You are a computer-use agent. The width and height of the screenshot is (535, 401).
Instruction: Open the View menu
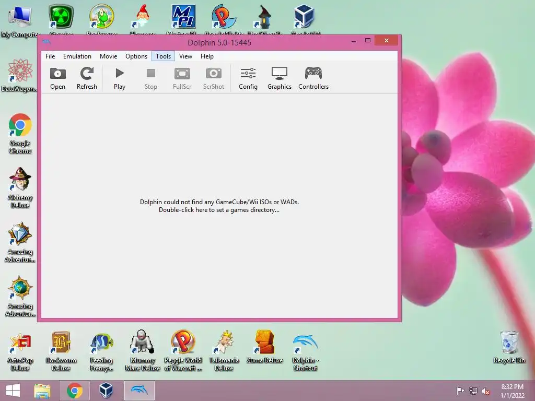[185, 56]
